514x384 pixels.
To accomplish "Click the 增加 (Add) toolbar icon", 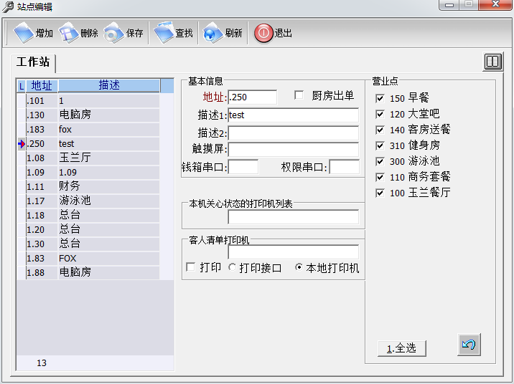I will pos(24,33).
